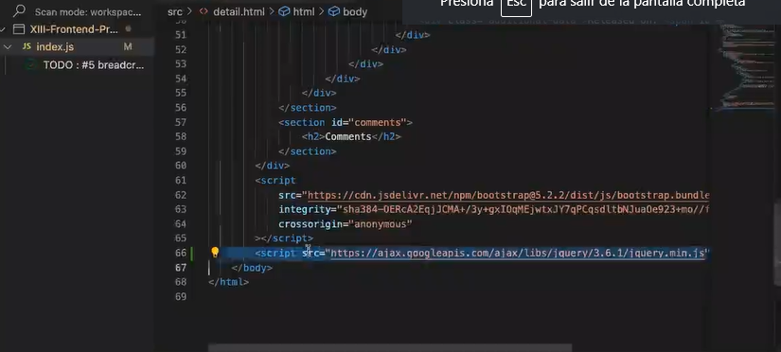Open the body breadcrumb segment
This screenshot has width=781, height=352.
355,11
